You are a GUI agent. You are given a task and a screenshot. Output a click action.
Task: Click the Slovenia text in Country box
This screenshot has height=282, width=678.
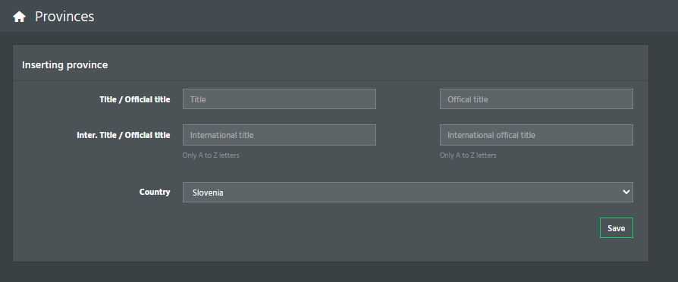coord(208,193)
